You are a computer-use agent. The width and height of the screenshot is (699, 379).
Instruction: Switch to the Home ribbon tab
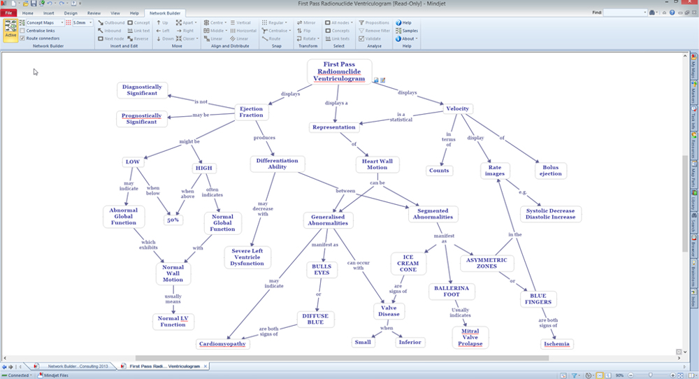pyautogui.click(x=28, y=13)
